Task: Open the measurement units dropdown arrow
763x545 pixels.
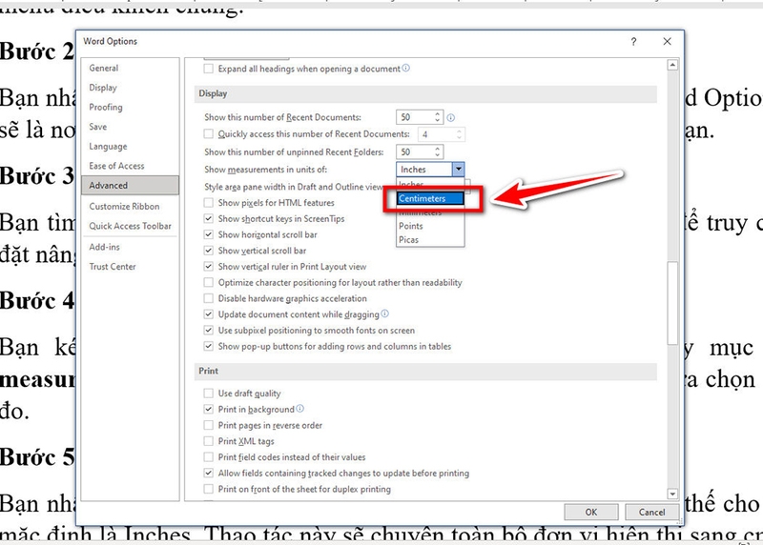Action: pos(459,170)
